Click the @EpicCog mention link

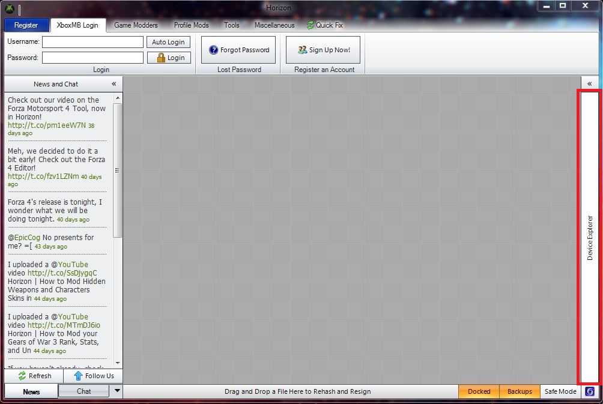pyautogui.click(x=24, y=238)
